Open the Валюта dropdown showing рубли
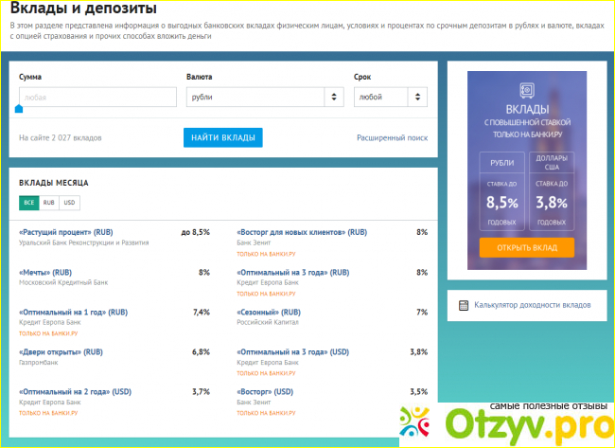The image size is (615, 448). coord(265,97)
